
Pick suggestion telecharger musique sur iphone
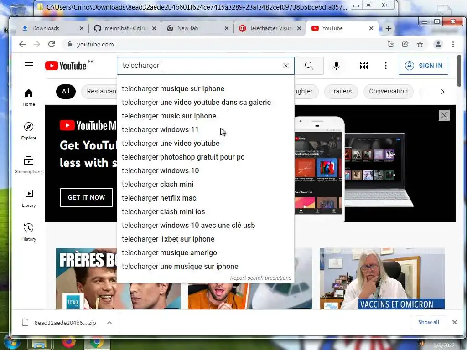pos(206,89)
